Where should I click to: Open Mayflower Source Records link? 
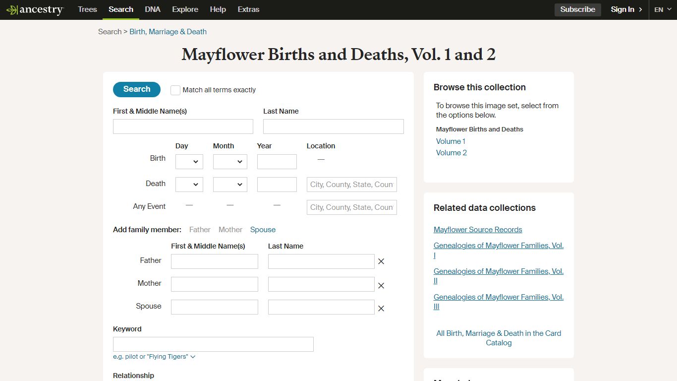(478, 230)
